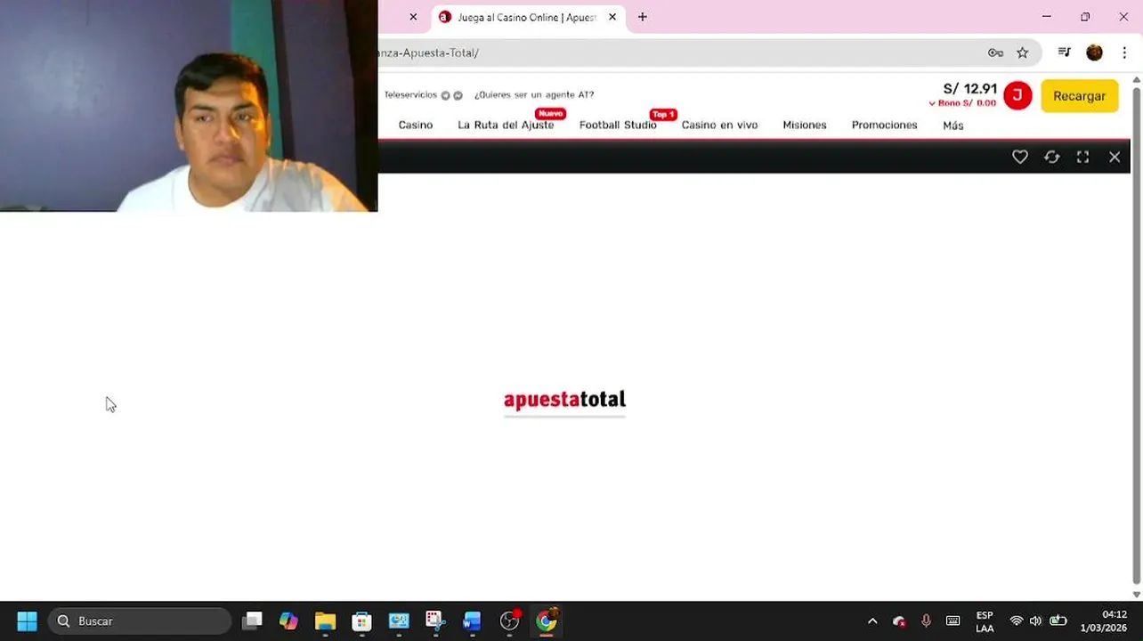
Task: Close the first partially hidden tab
Action: 413,17
